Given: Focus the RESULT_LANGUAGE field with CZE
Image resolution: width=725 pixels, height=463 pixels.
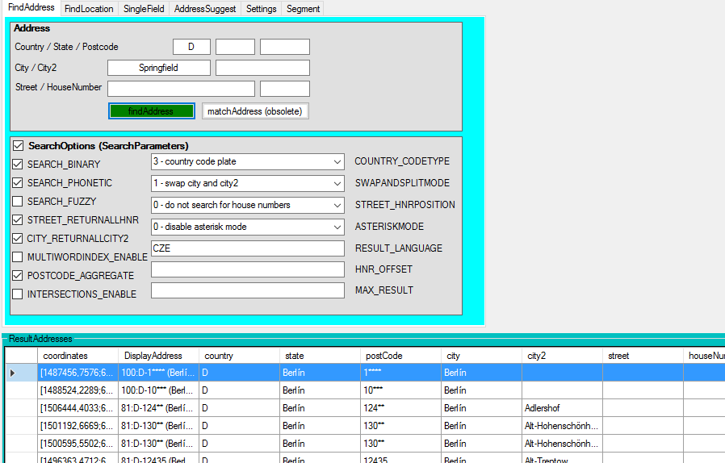Looking at the screenshot, I should 247,248.
